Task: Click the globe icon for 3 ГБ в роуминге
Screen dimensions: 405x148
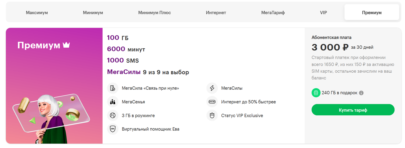Action: [x=113, y=116]
